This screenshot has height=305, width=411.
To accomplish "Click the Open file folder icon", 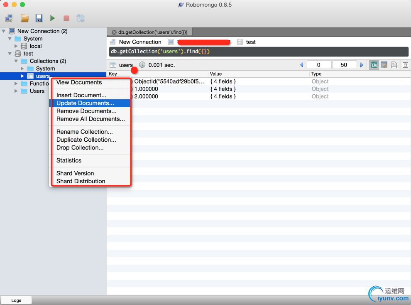I will click(25, 18).
